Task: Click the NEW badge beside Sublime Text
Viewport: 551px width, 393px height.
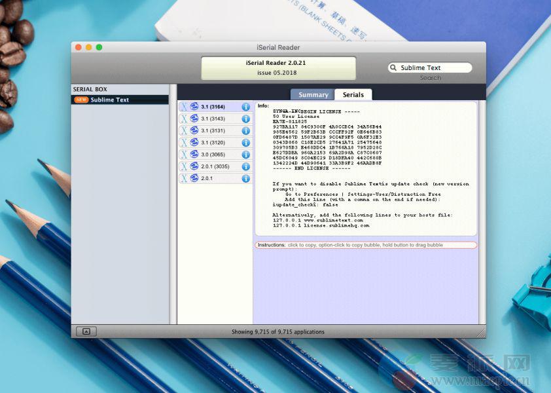Action: [x=81, y=100]
